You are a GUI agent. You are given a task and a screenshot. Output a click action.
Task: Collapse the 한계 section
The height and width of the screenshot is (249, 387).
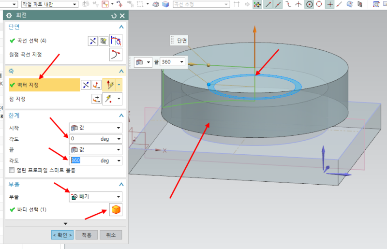point(120,116)
